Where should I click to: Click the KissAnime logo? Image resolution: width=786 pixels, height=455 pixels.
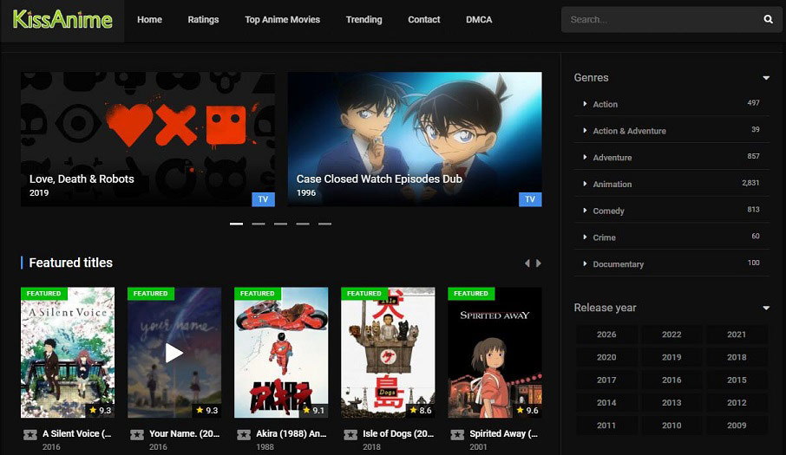pyautogui.click(x=62, y=20)
